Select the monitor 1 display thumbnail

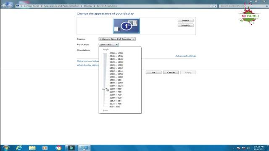(x=126, y=26)
